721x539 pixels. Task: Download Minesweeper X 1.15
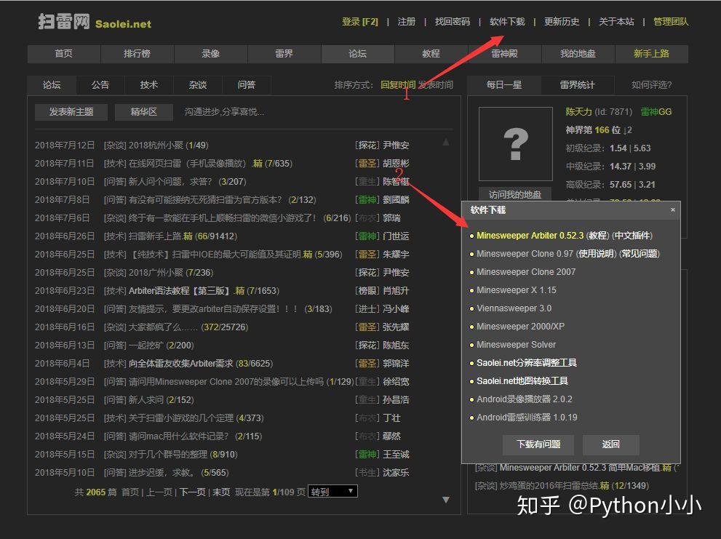pos(517,290)
